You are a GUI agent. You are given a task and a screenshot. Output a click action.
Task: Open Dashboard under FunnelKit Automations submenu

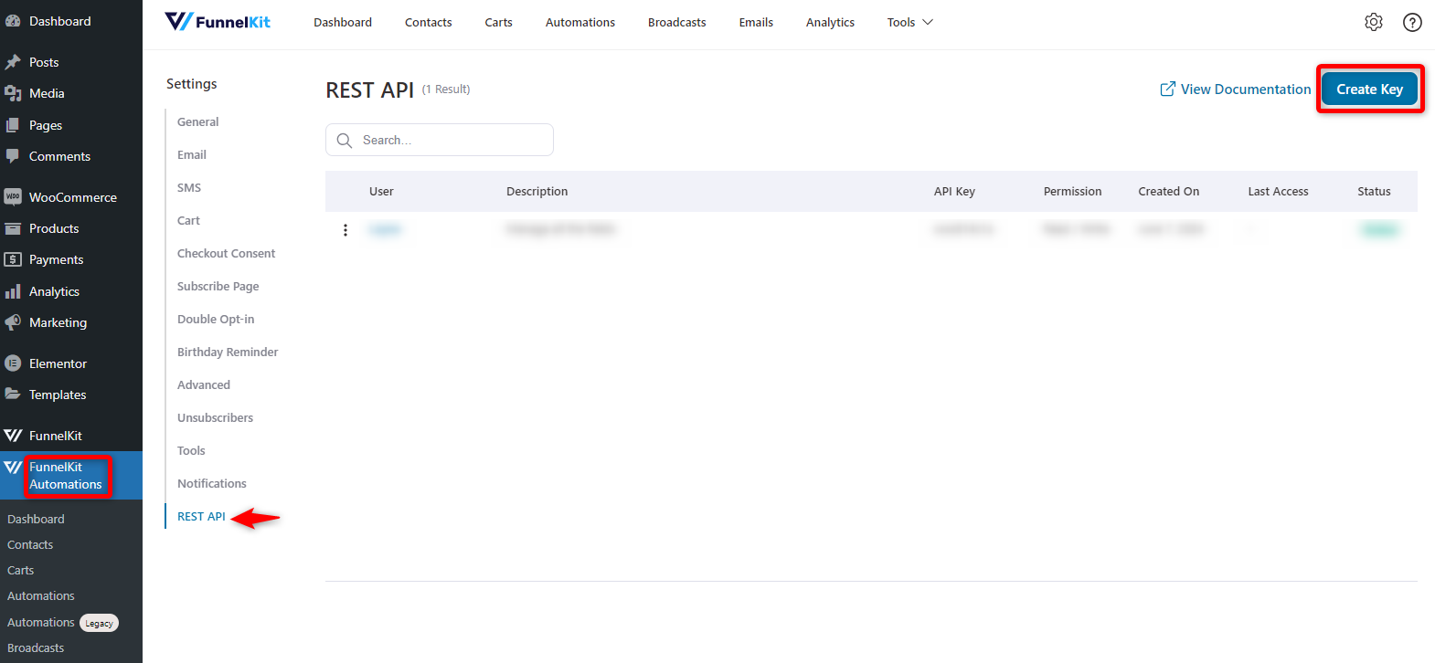point(36,519)
